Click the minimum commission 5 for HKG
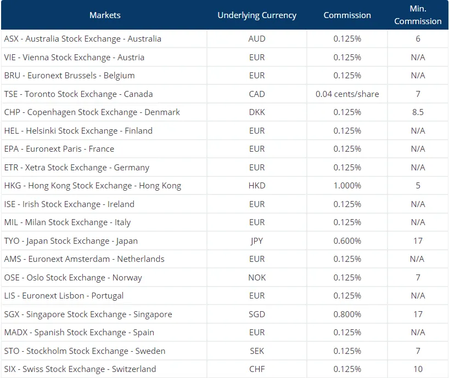 (418, 186)
